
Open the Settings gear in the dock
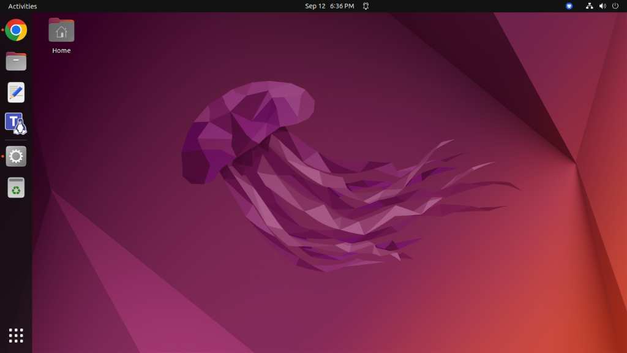point(16,156)
